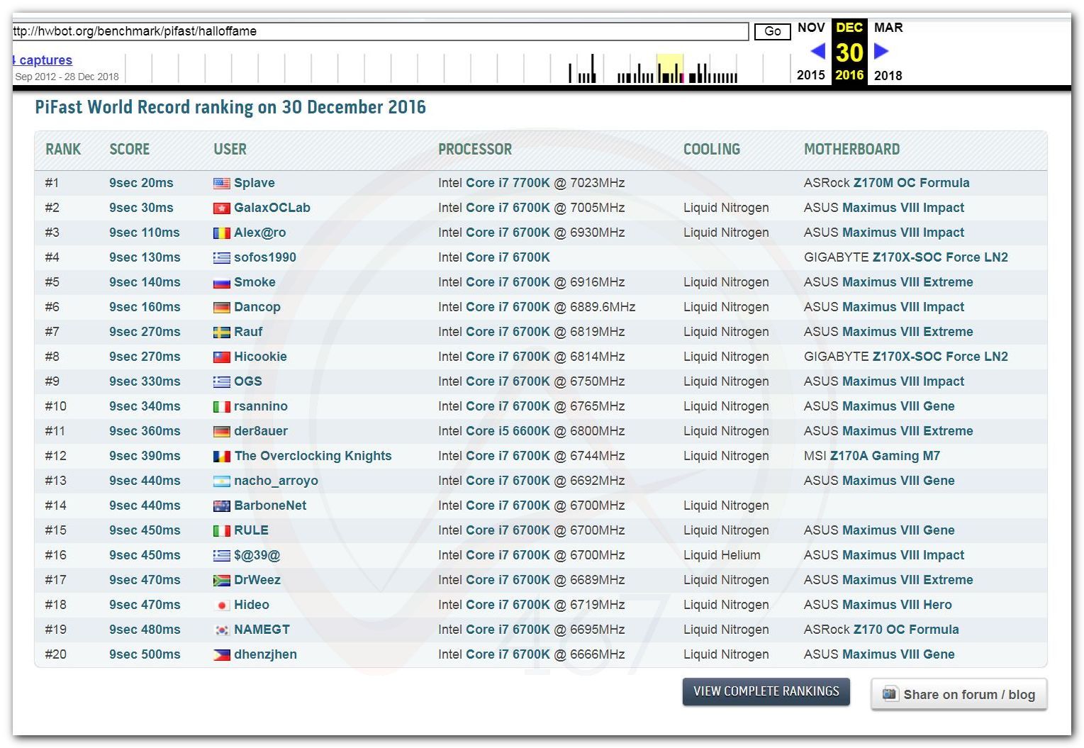
Task: Open dhenzjhen user profile link
Action: point(265,654)
